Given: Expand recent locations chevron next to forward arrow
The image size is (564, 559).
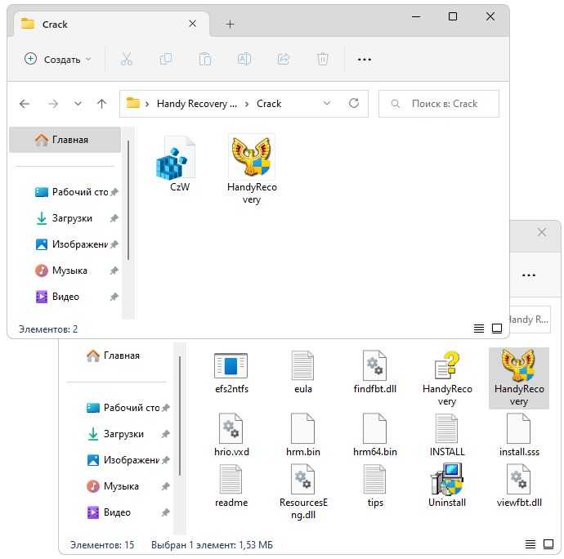Looking at the screenshot, I should (x=78, y=104).
